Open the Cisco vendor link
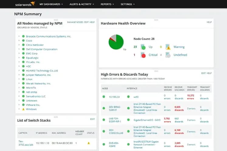 click(x=29, y=41)
